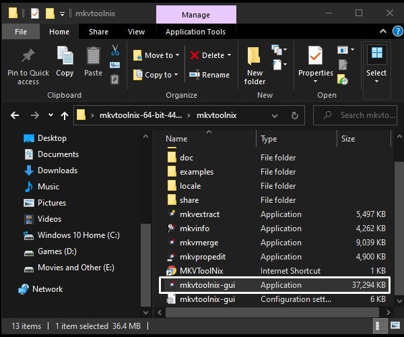Switch to the Home tab
Image resolution: width=404 pixels, height=337 pixels.
tap(59, 32)
